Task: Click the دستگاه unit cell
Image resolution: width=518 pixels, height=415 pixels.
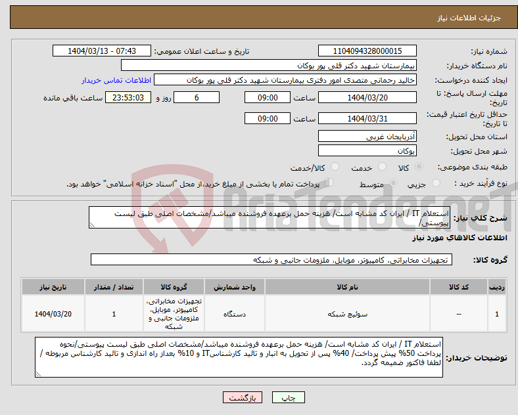Action: (x=235, y=314)
